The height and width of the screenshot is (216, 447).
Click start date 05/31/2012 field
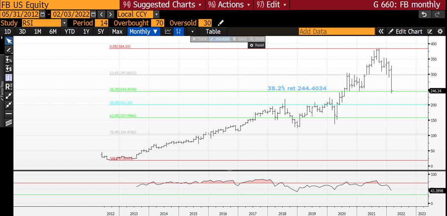pos(20,14)
